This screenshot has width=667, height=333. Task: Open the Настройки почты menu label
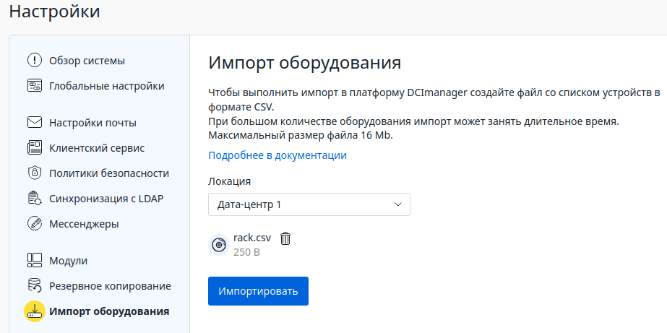point(92,123)
